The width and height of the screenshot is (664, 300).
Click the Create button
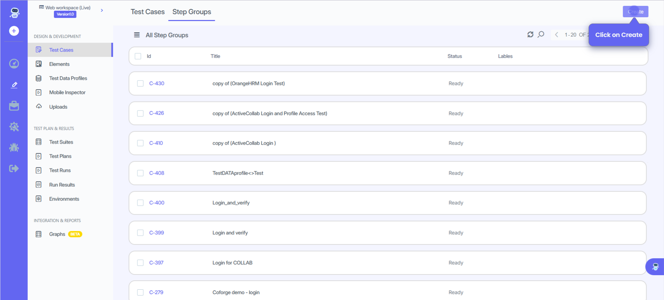click(635, 12)
